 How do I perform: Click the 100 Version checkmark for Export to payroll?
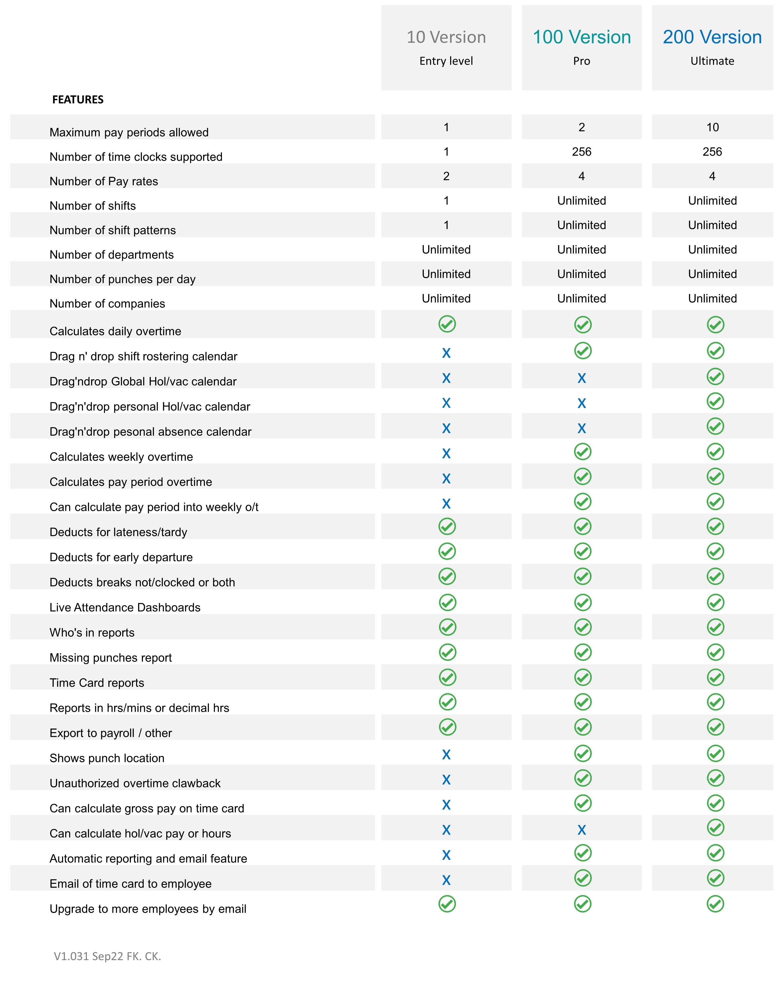tap(583, 727)
